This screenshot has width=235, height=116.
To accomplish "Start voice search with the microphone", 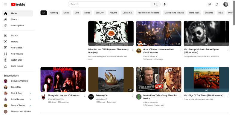I will click(165, 4).
